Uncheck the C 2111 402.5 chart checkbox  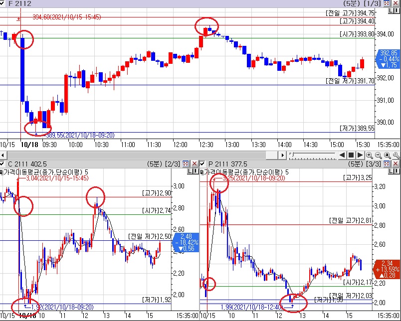2,163
